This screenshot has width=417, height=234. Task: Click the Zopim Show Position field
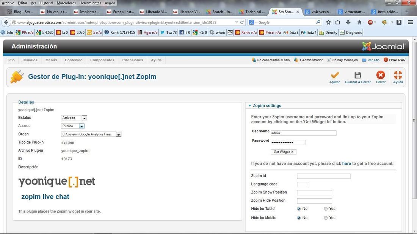click(x=315, y=193)
